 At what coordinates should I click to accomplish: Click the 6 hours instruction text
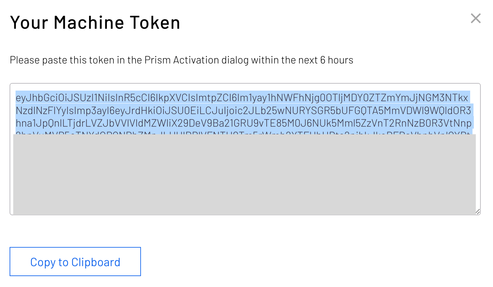[x=181, y=60]
